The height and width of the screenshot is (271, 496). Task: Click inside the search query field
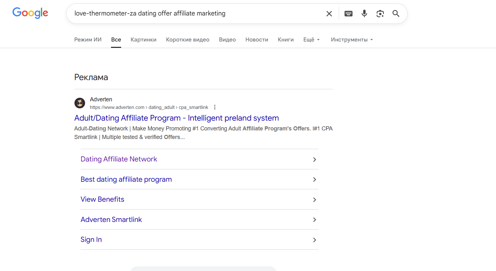point(197,14)
